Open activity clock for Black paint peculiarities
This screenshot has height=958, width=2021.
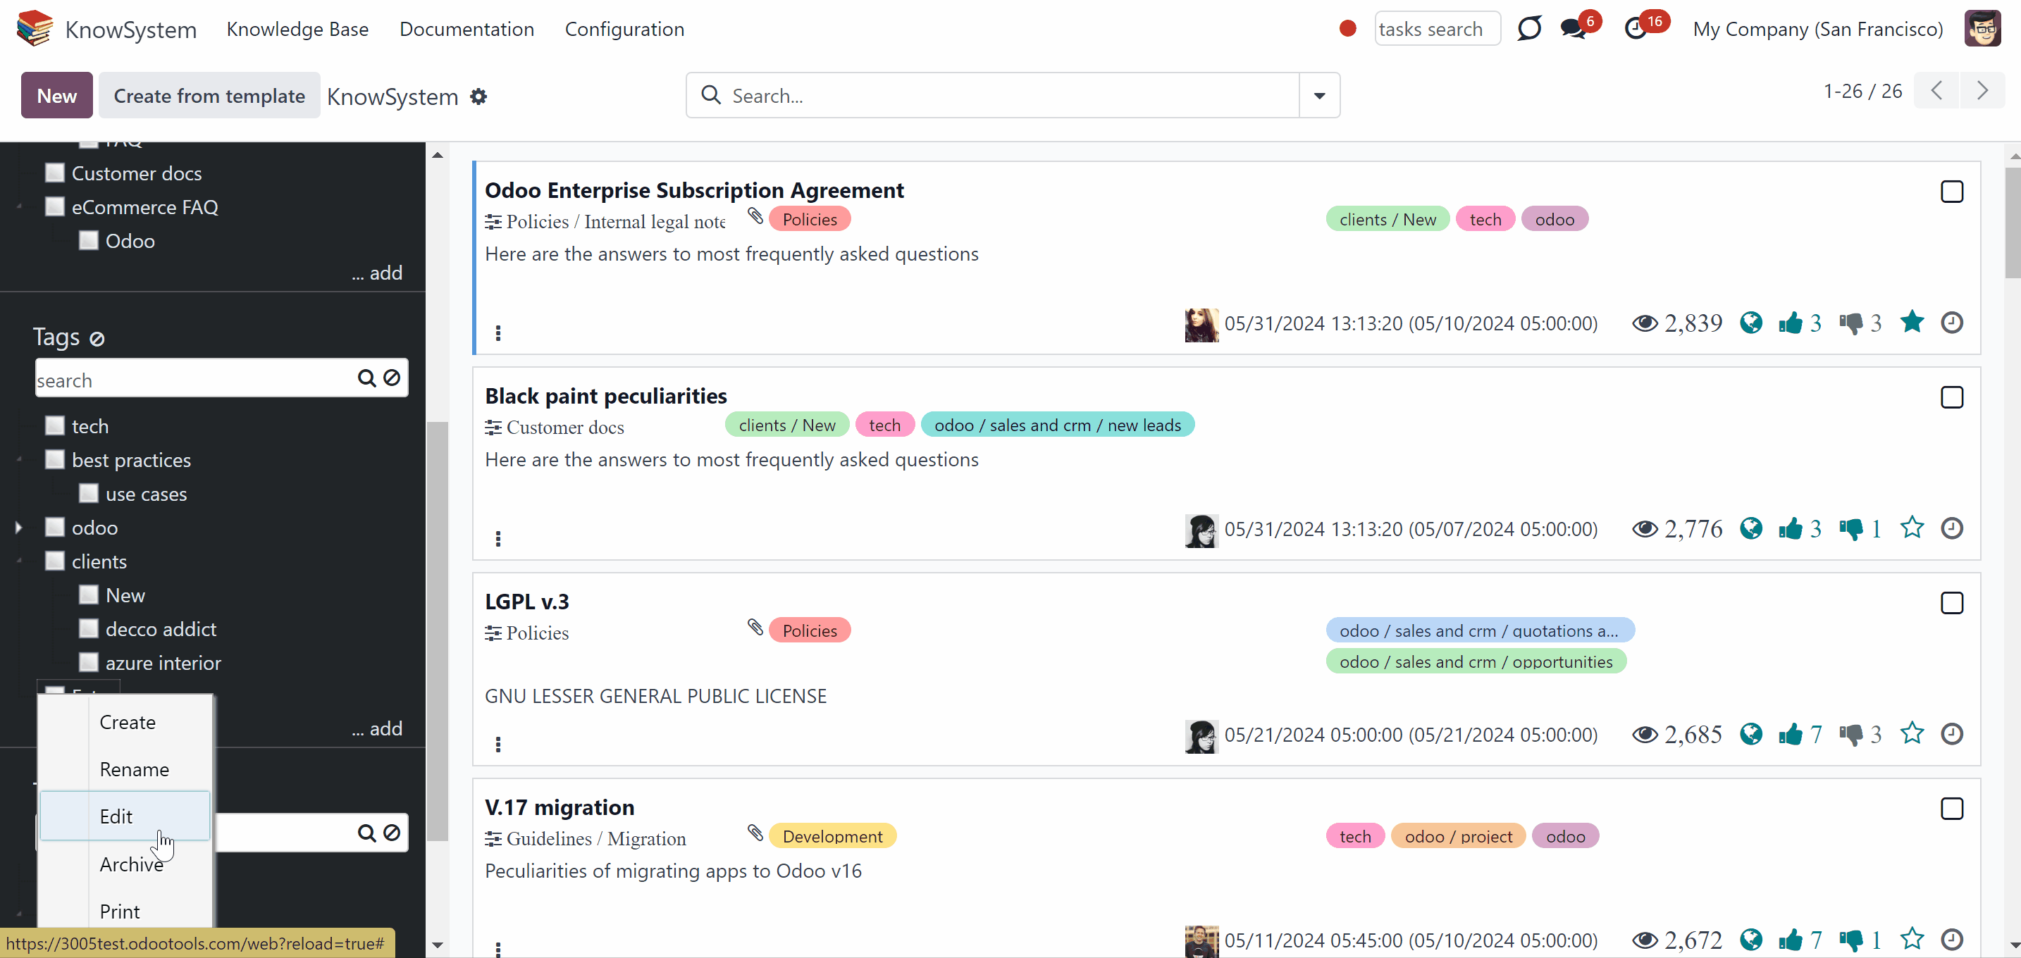click(x=1952, y=528)
